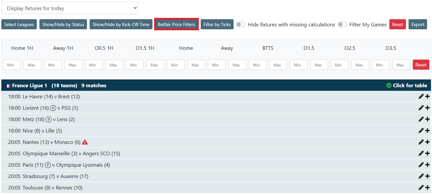Screen dimensions: 432x194
Task: Open the Betfair Price Filters panel
Action: point(176,24)
